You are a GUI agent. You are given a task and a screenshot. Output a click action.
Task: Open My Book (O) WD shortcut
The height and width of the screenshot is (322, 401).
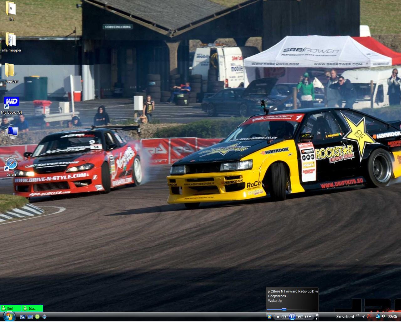pyautogui.click(x=12, y=105)
